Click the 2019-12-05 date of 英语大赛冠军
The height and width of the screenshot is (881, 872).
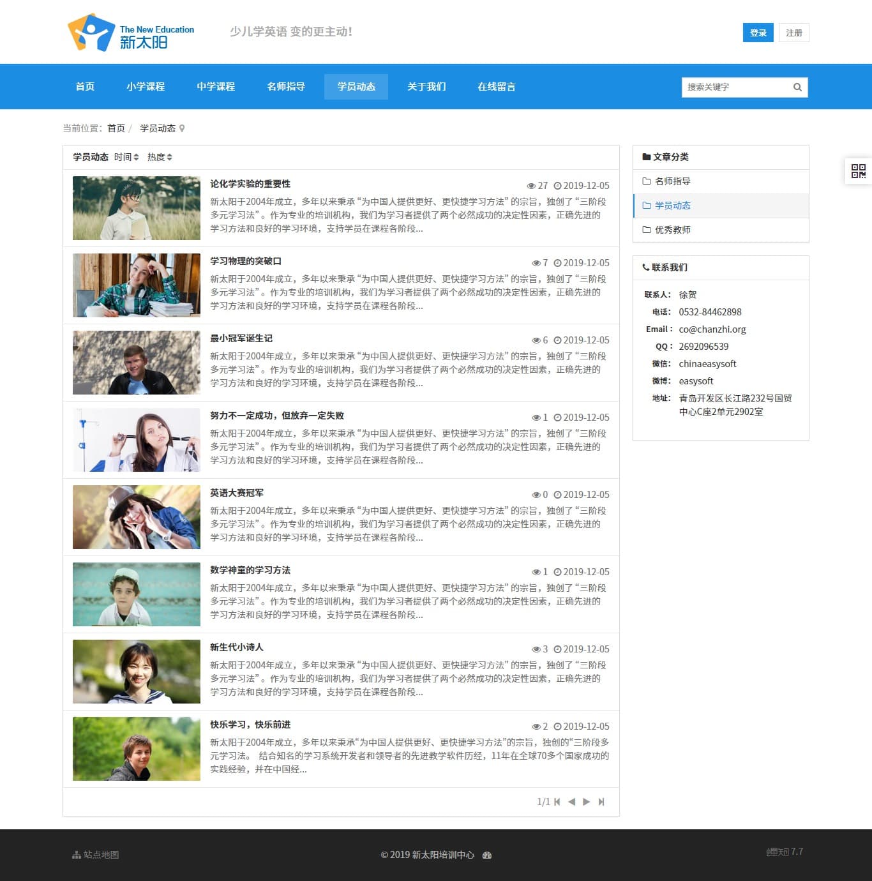coord(582,495)
